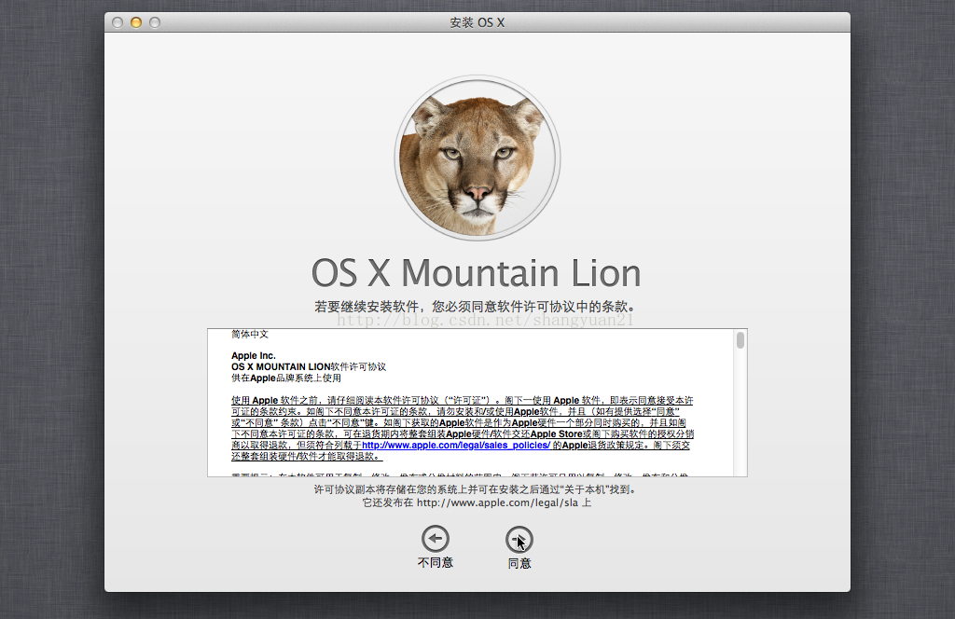
Task: Click the "简体中文" language line
Action: (250, 334)
